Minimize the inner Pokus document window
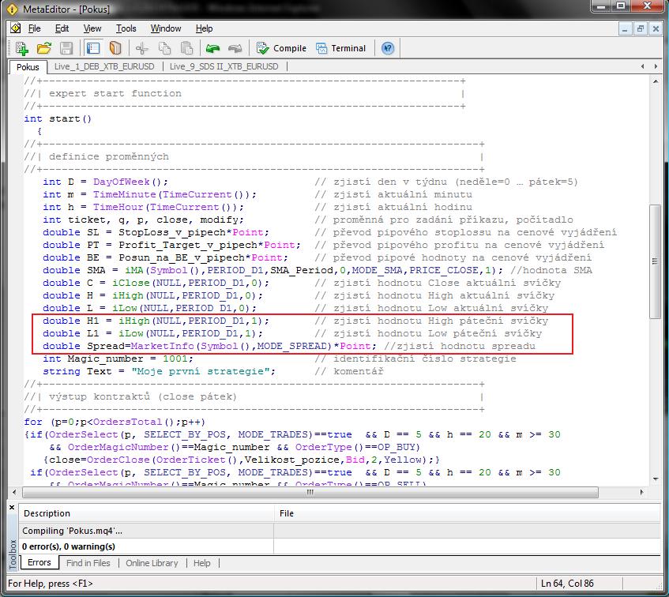This screenshot has height=597, width=669. point(625,29)
